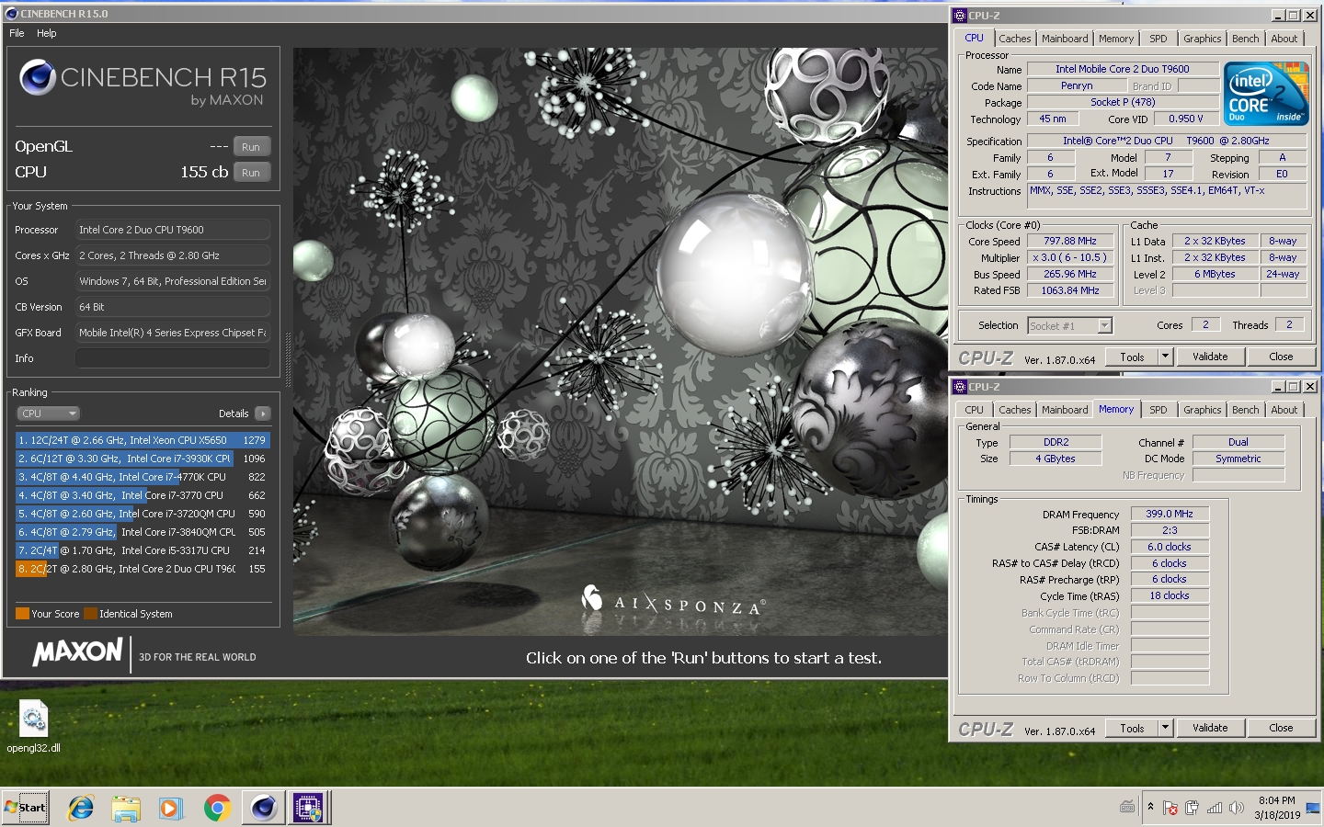The image size is (1324, 827).
Task: Switch to Memory tab in CPU-Z processor window
Action: point(1116,39)
